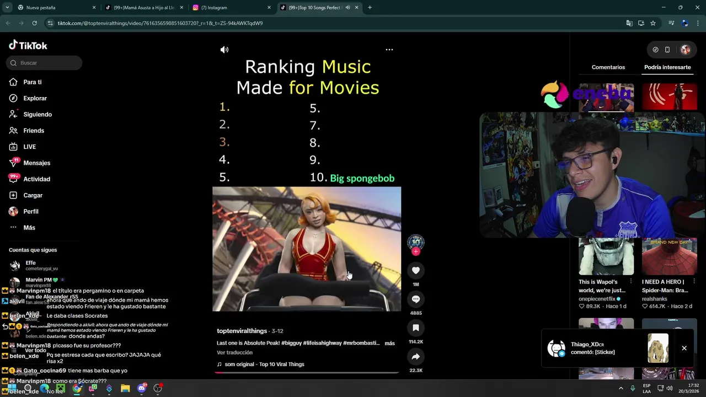The width and height of the screenshot is (706, 397).
Task: Click the browser address bar URL
Action: 160,23
